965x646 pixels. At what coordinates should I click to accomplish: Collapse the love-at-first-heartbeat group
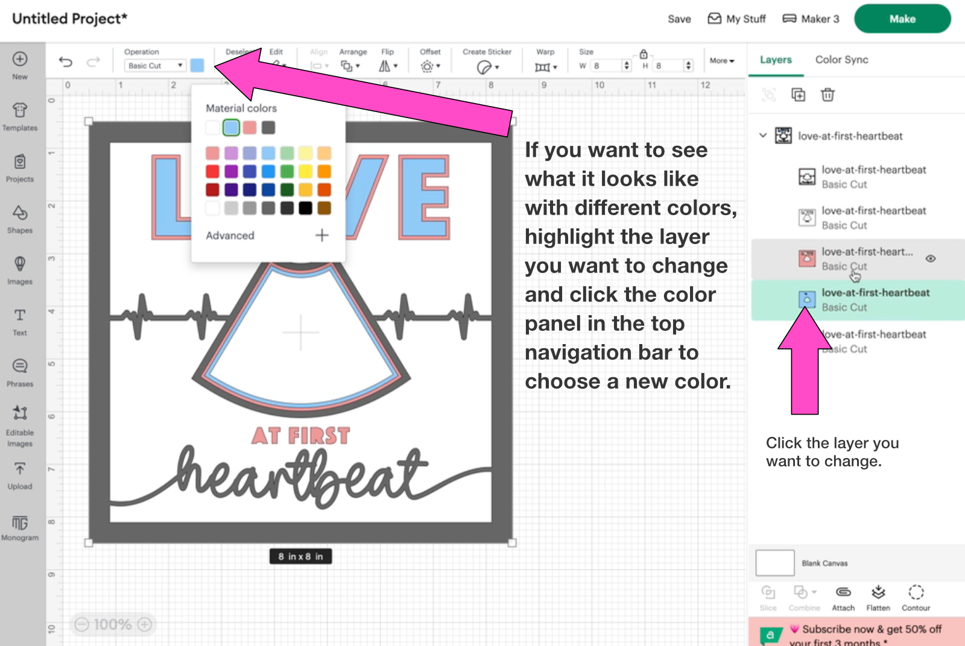tap(763, 136)
